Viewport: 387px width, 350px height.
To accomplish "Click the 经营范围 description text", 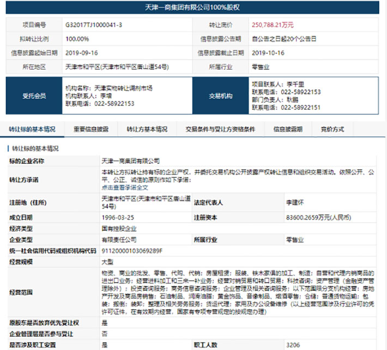I will pos(238,292).
